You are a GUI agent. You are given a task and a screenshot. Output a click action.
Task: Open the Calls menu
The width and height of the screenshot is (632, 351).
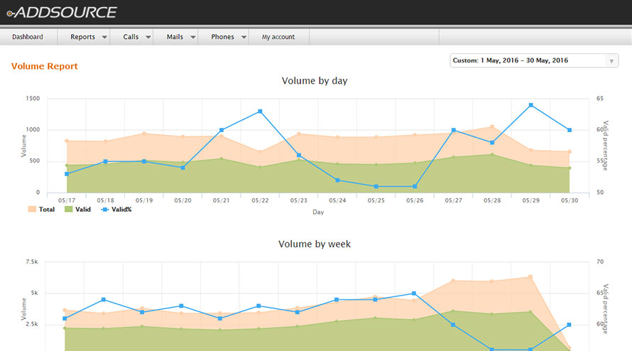click(131, 37)
